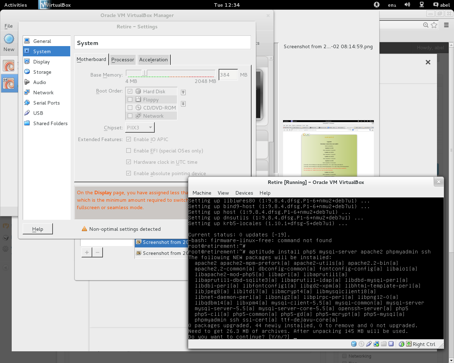Click the clock Tue 12:34 in top bar

pos(227,5)
